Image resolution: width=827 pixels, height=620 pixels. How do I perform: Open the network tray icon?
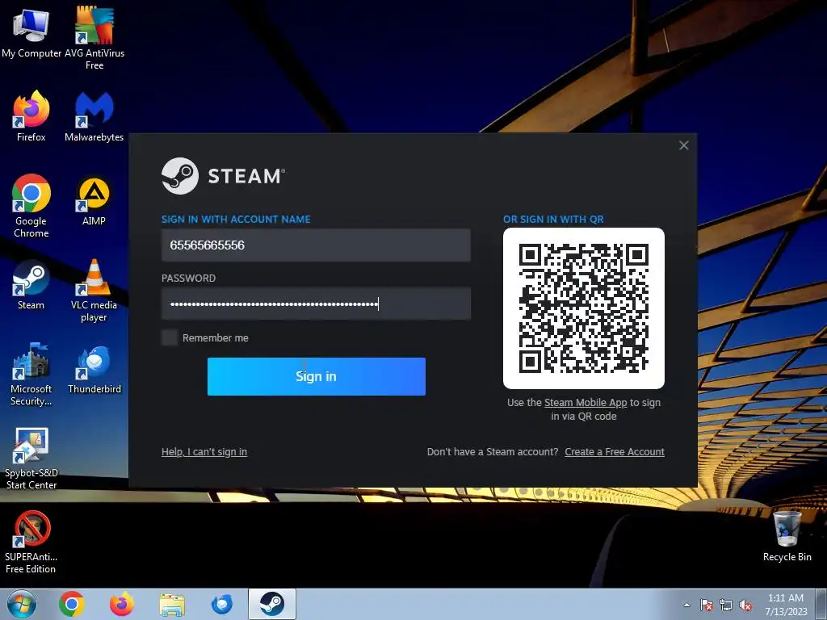726,605
